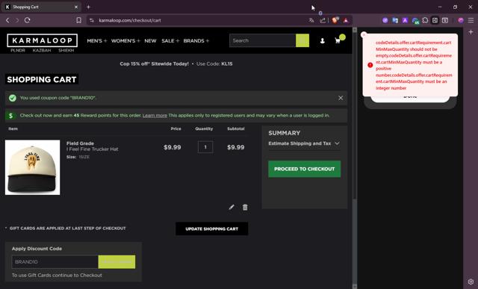Expand the WOMEN'S menu
The width and height of the screenshot is (478, 289).
click(125, 41)
